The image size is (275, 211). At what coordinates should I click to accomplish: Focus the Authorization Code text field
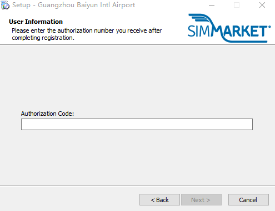pyautogui.click(x=137, y=124)
